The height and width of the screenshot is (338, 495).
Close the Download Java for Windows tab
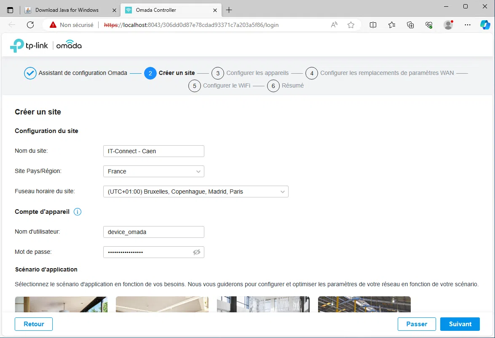(x=114, y=11)
